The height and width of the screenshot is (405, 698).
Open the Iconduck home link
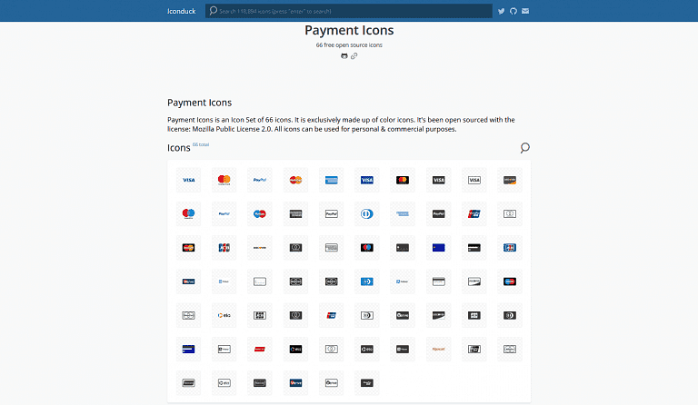[181, 11]
